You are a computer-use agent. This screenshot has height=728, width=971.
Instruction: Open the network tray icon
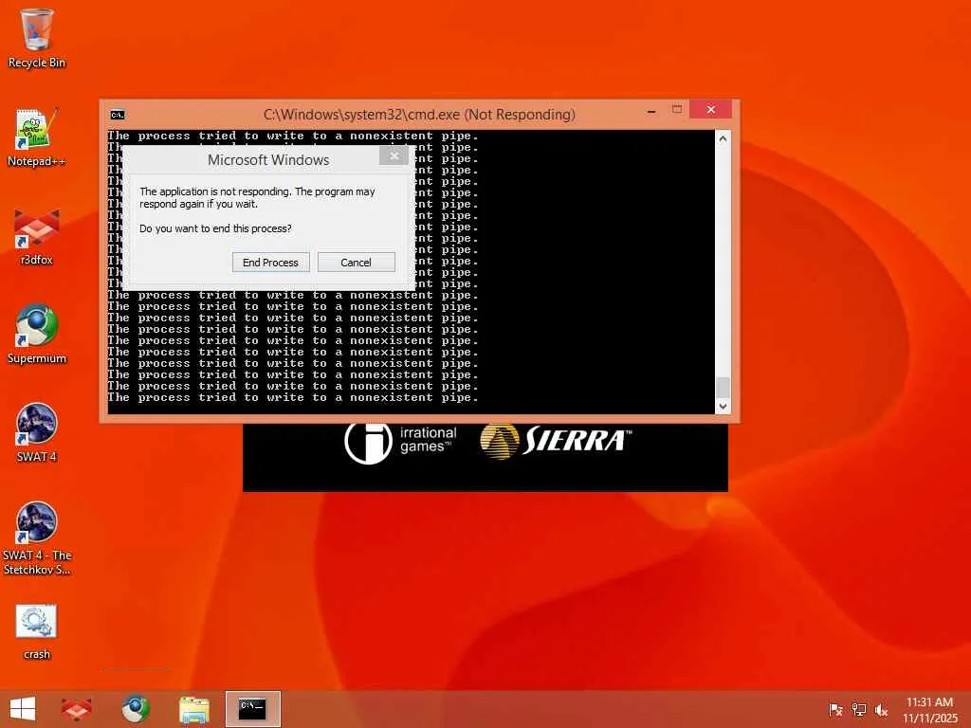(x=859, y=710)
